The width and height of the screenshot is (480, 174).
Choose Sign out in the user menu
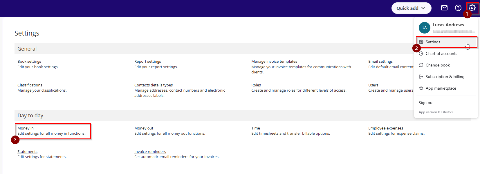click(426, 103)
